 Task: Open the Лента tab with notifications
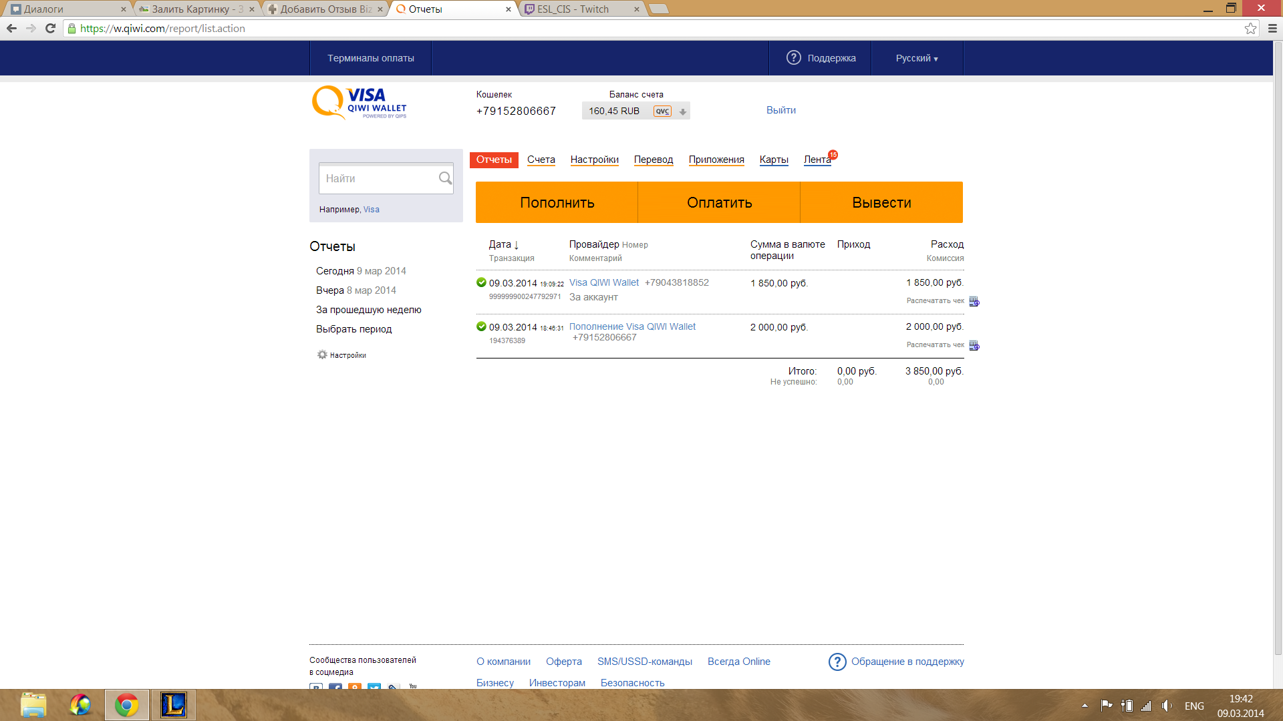[817, 160]
